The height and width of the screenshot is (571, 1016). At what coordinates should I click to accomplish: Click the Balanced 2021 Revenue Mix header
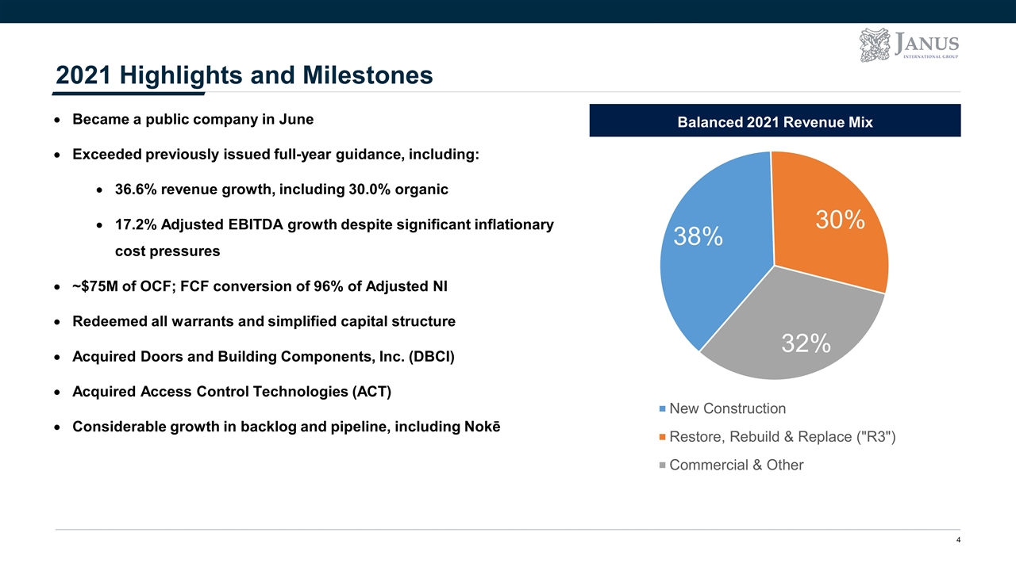(775, 121)
